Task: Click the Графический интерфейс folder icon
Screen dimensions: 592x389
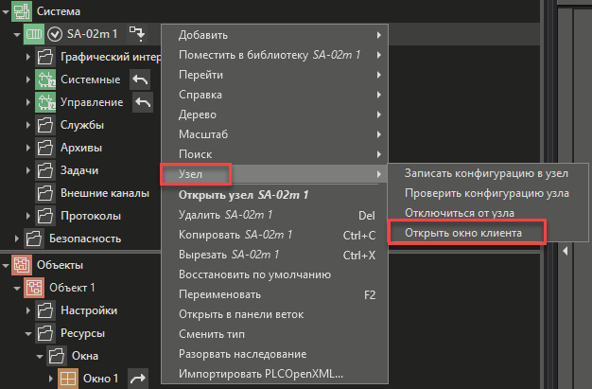Action: click(x=45, y=57)
